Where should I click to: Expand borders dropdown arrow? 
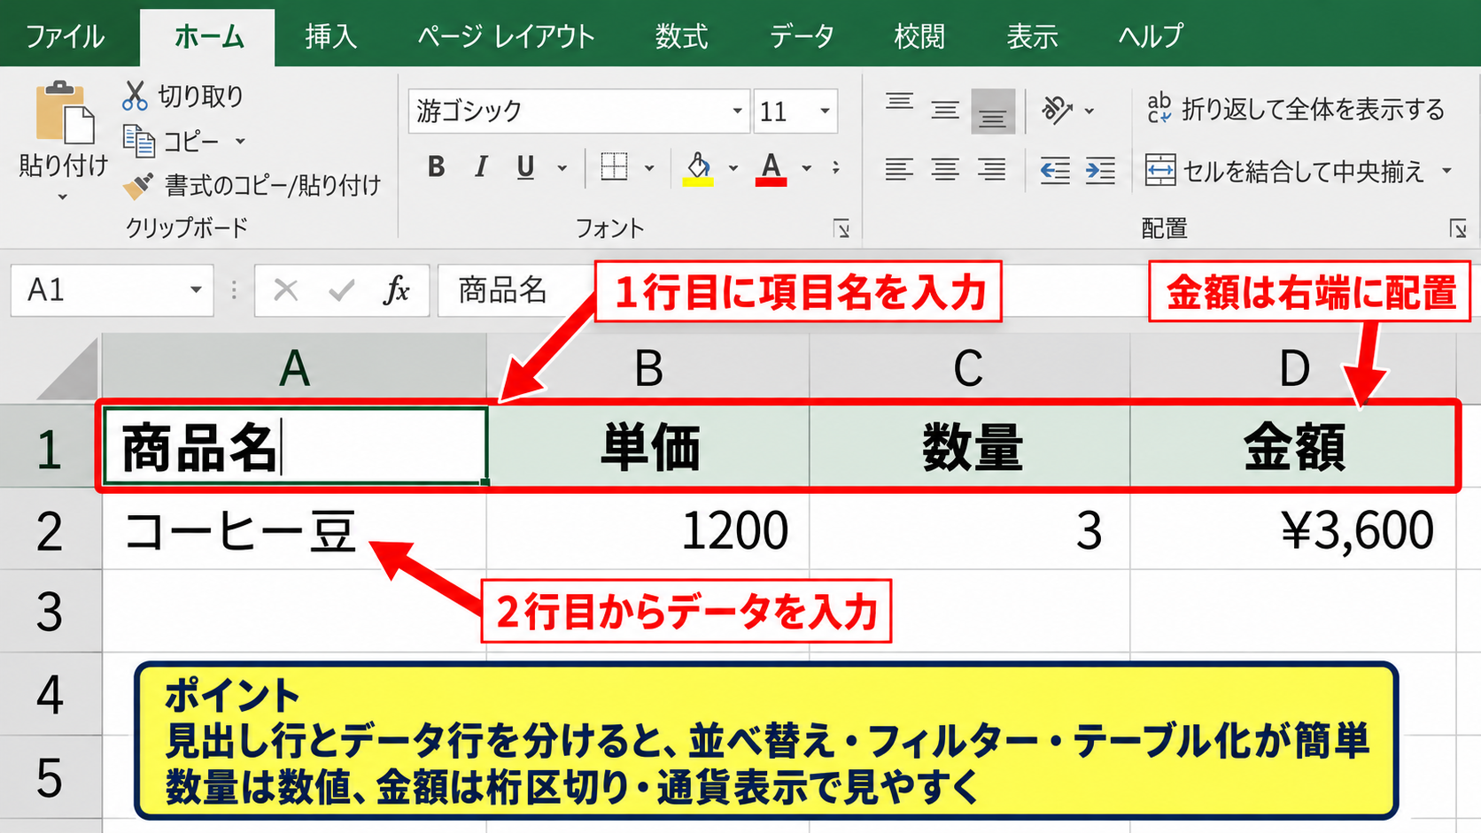(x=649, y=167)
